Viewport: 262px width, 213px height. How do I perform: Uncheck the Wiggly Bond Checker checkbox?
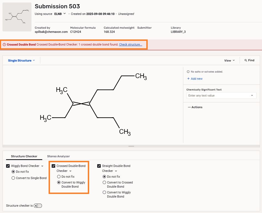click(8, 166)
